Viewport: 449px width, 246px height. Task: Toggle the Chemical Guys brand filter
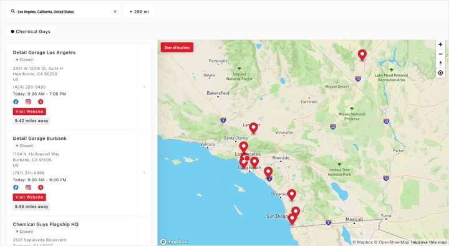[31, 32]
